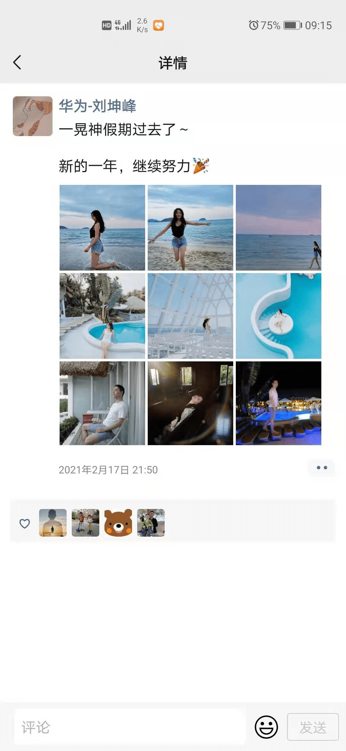Tap the orange heart app status icon

coord(159,25)
